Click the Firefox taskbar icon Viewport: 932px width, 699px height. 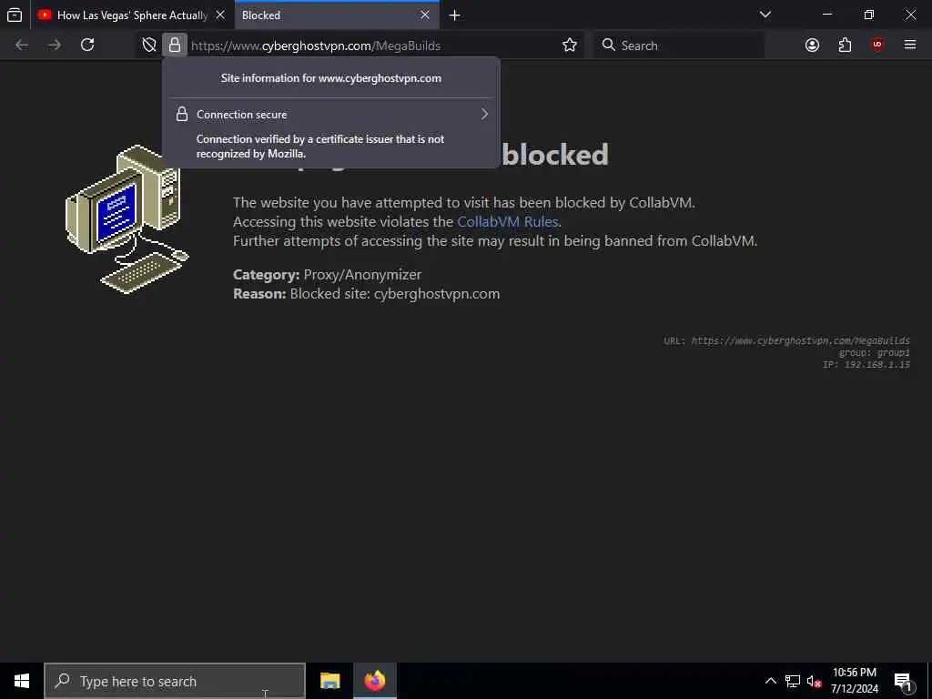click(x=374, y=681)
